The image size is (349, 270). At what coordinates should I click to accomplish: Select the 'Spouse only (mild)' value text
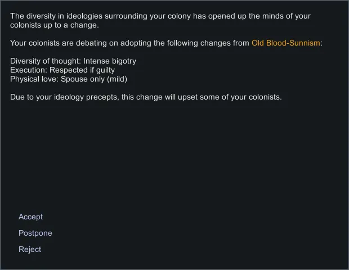coord(94,79)
